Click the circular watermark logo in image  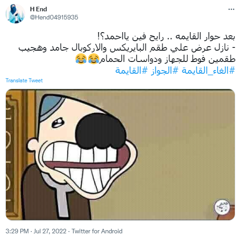tap(222, 207)
